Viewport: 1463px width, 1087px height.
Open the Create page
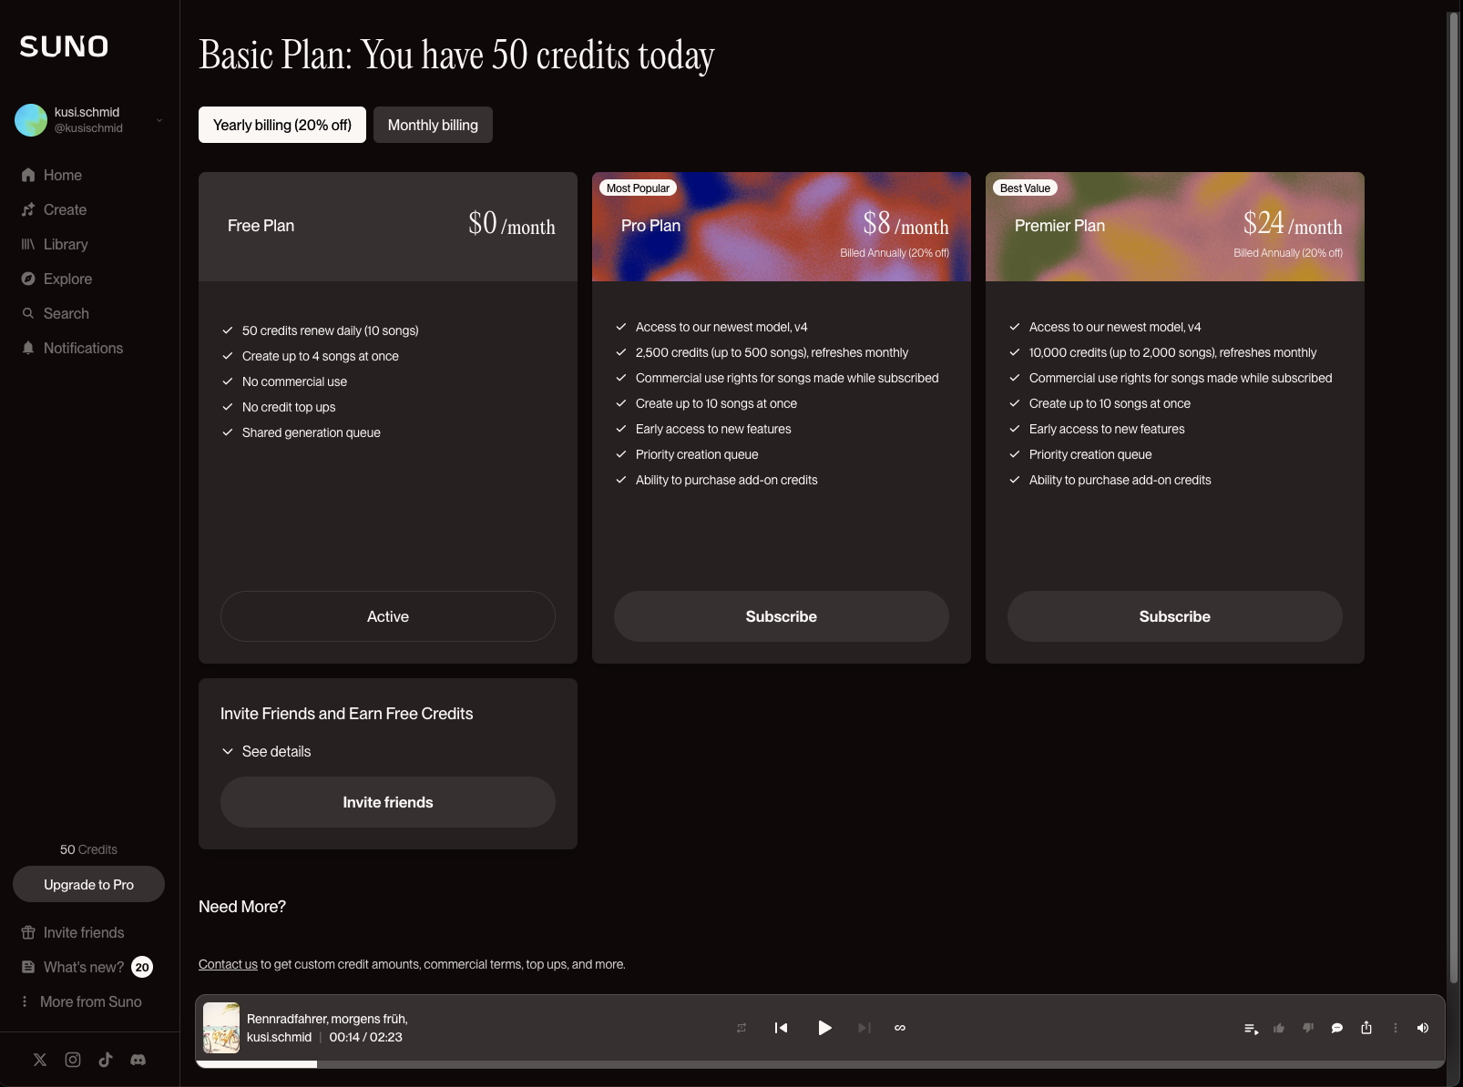click(55, 209)
